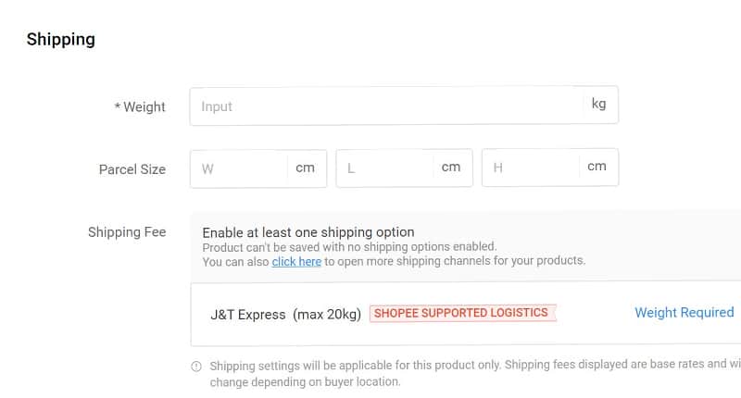This screenshot has width=741, height=398.
Task: Select the parcel length L field
Action: (385, 168)
